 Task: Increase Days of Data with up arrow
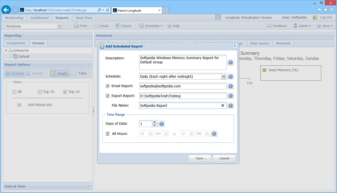pos(155,122)
